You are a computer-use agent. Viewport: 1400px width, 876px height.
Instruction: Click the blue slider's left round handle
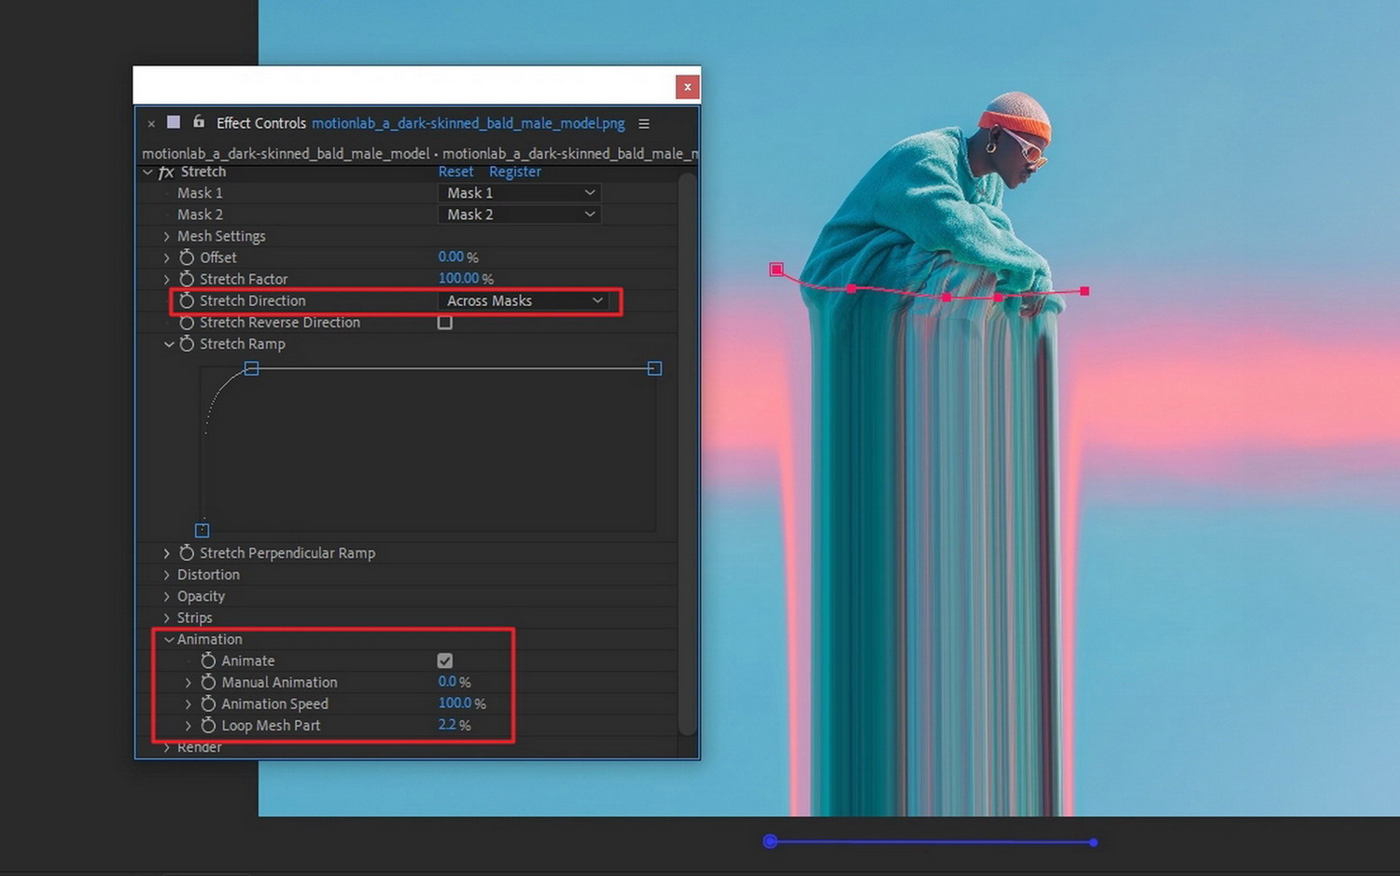click(x=770, y=841)
